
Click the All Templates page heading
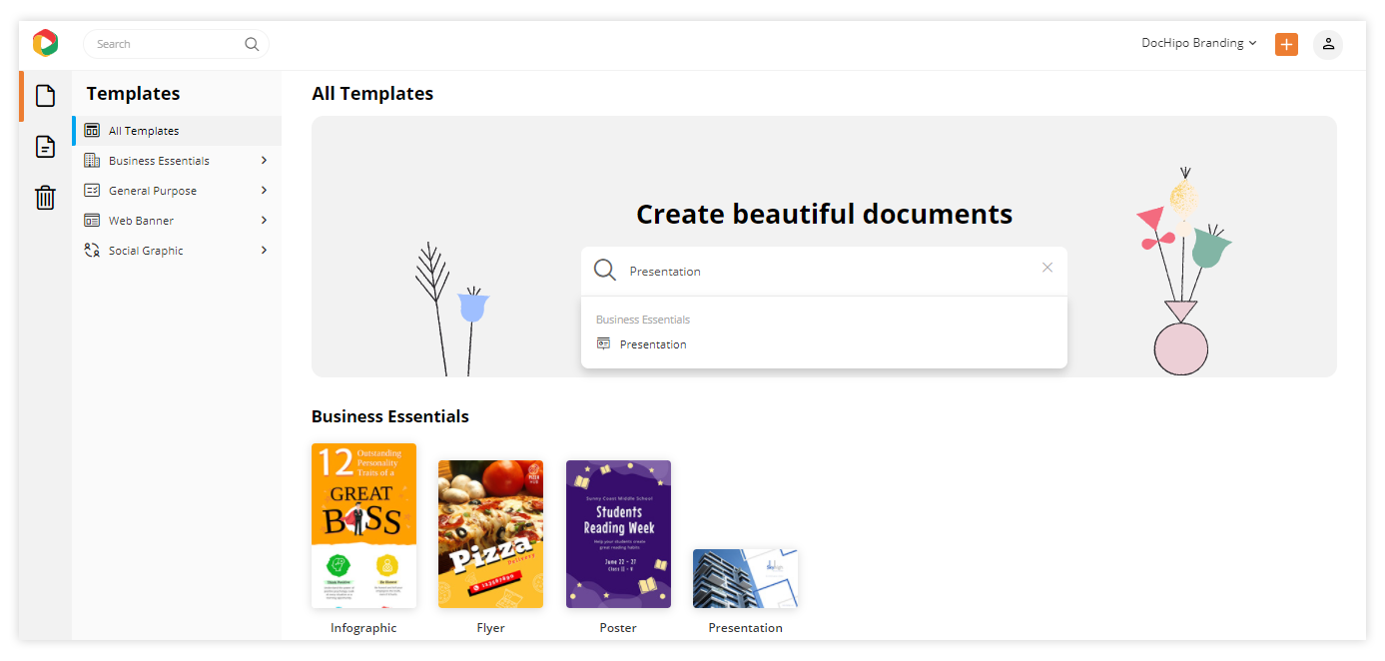tap(372, 94)
